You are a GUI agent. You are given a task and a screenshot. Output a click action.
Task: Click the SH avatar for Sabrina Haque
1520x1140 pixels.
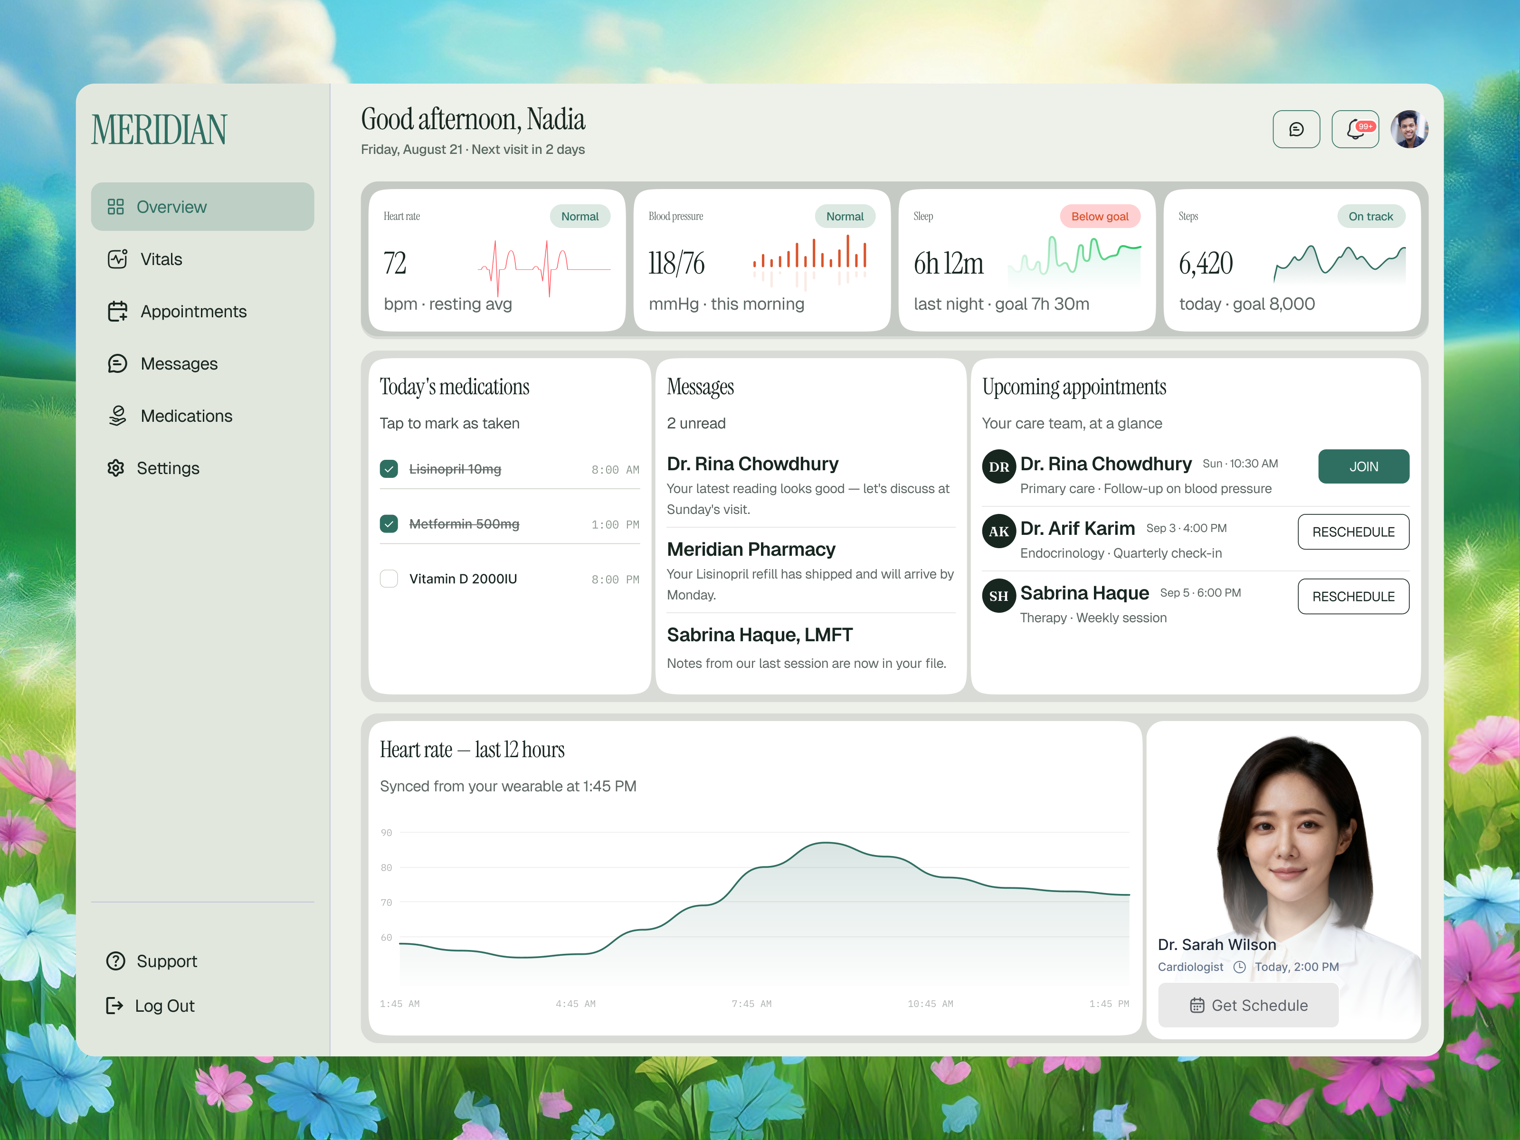[x=998, y=596]
